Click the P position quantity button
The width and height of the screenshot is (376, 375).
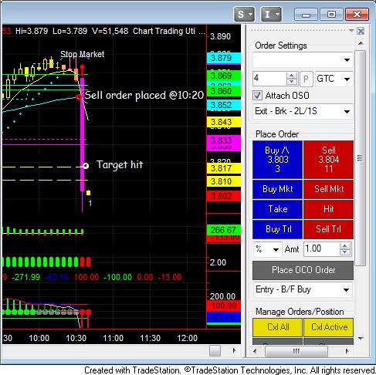point(306,79)
